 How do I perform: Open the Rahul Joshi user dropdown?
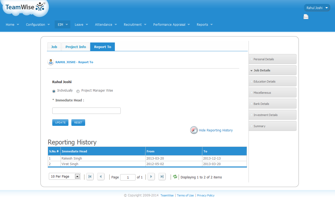pyautogui.click(x=317, y=8)
